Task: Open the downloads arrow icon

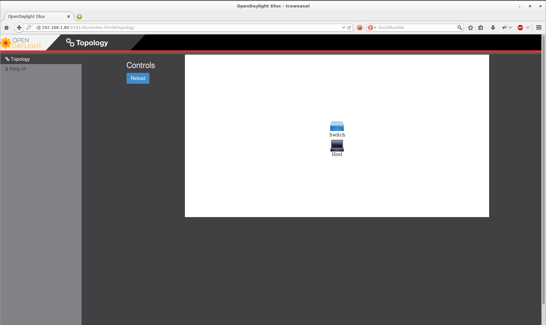Action: (x=493, y=28)
